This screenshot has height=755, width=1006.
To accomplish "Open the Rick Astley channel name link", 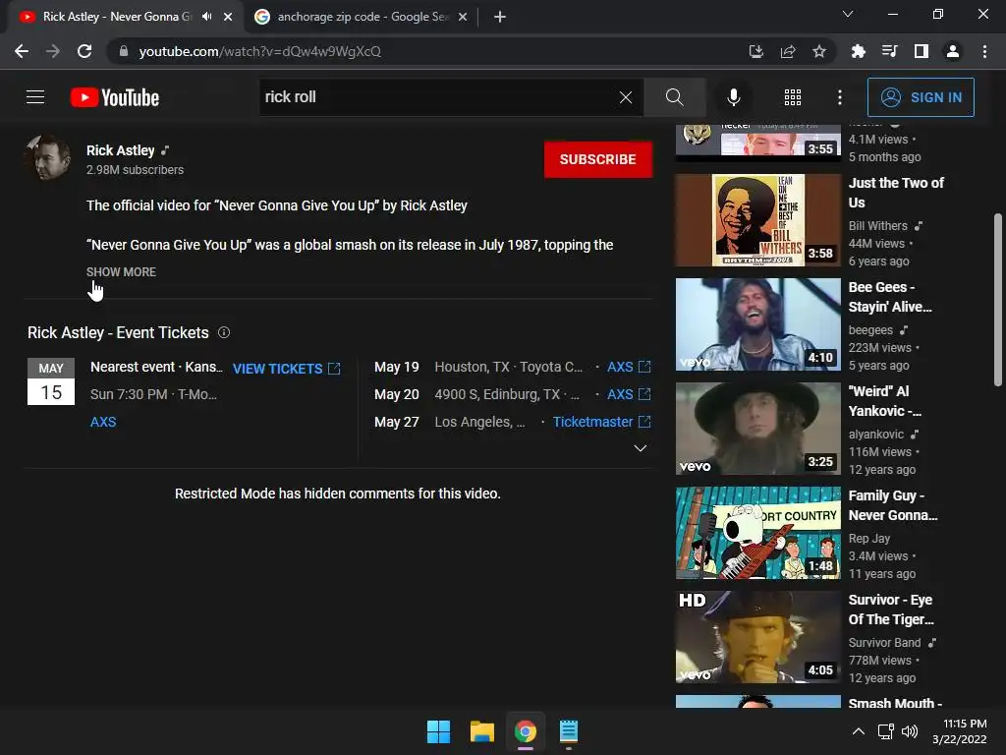I will tap(121, 150).
